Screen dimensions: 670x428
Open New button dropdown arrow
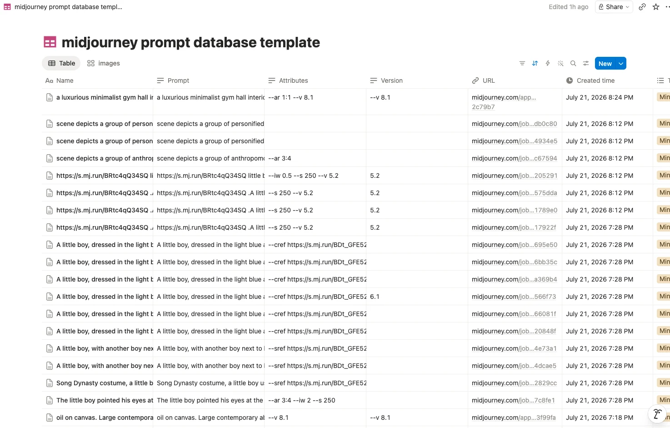(x=621, y=64)
